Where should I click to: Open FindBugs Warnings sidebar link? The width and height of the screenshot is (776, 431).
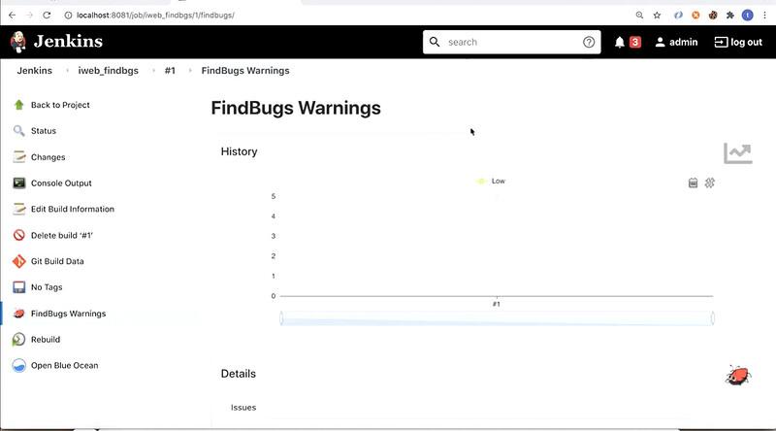tap(68, 314)
